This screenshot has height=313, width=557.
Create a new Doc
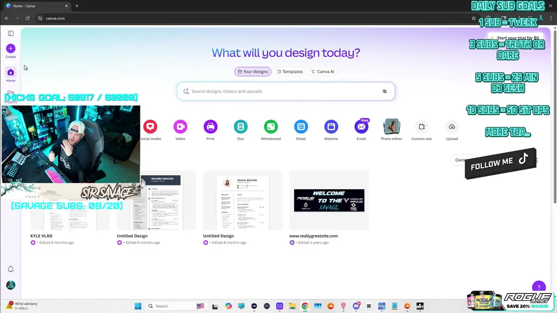point(241,127)
